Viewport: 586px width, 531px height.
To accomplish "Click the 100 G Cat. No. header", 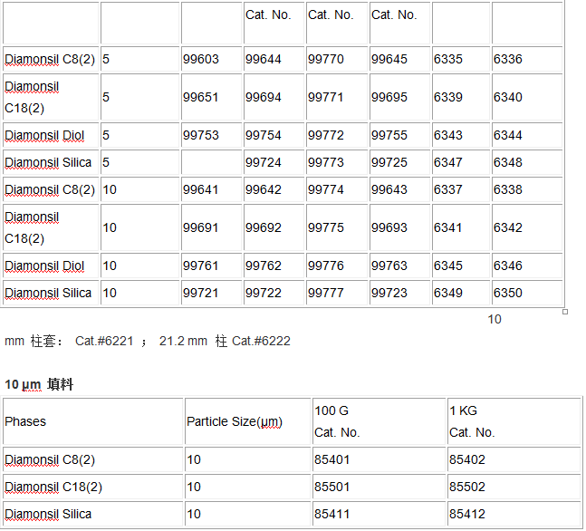I will pyautogui.click(x=379, y=421).
